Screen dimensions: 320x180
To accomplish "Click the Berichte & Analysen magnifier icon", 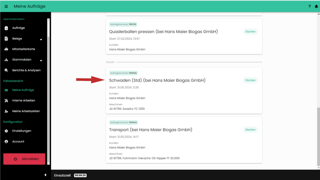I will (7, 70).
